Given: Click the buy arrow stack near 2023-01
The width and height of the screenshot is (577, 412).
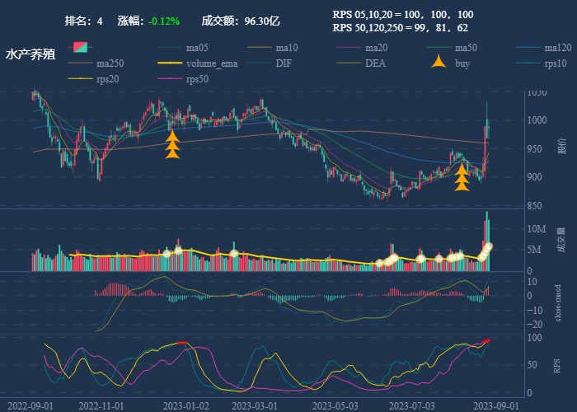Looking at the screenshot, I should tap(173, 144).
